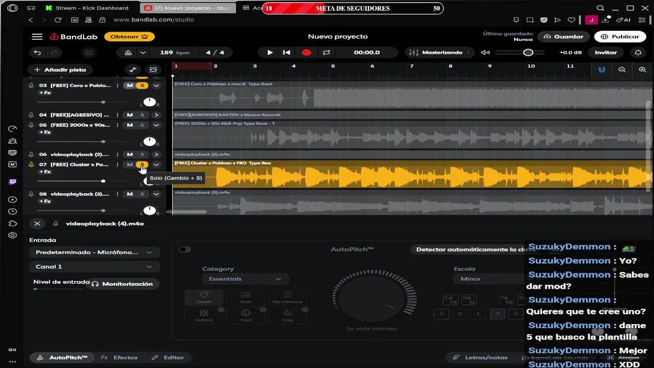654x368 pixels.
Task: Click the Obtener membership button
Action: click(129, 37)
